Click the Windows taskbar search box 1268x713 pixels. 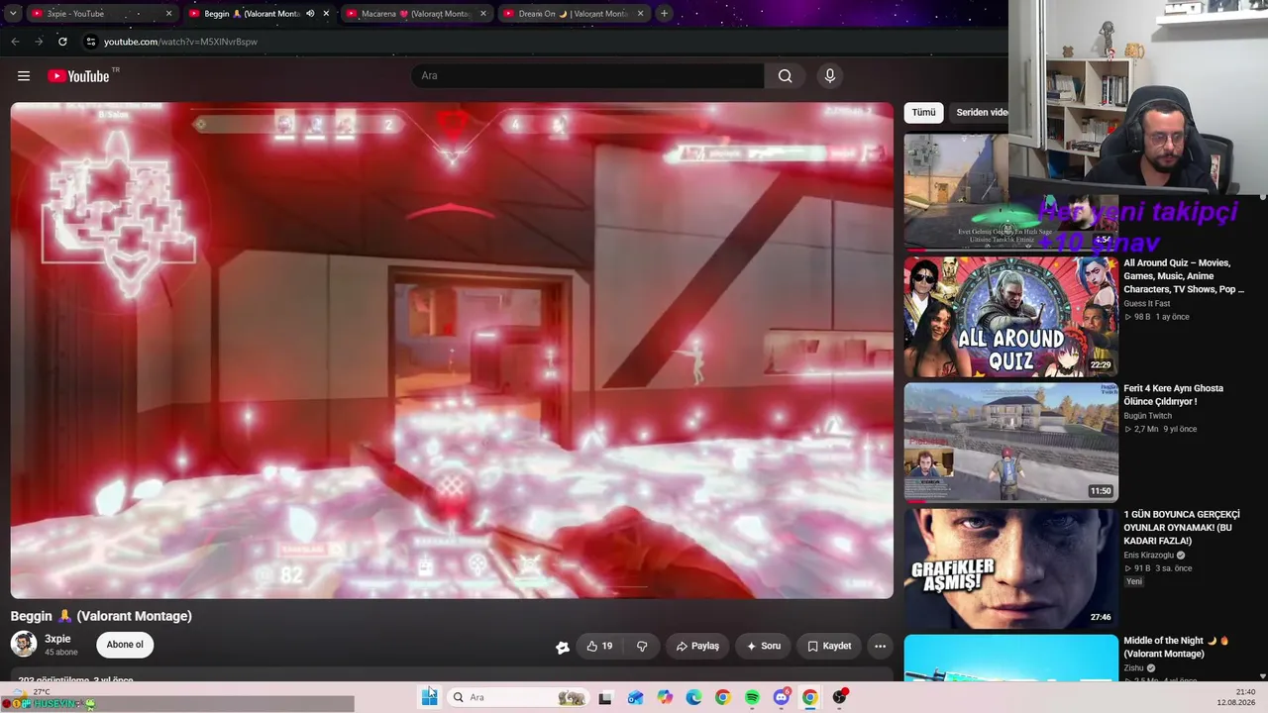click(x=517, y=697)
